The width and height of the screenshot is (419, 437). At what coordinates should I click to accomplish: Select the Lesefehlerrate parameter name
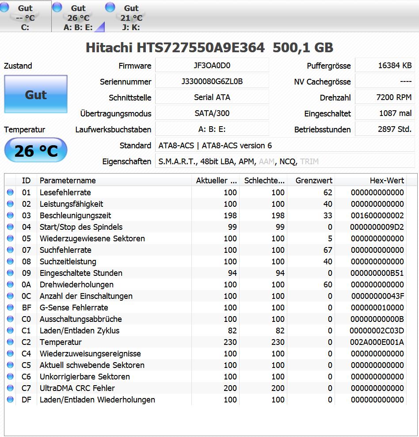[x=65, y=192]
